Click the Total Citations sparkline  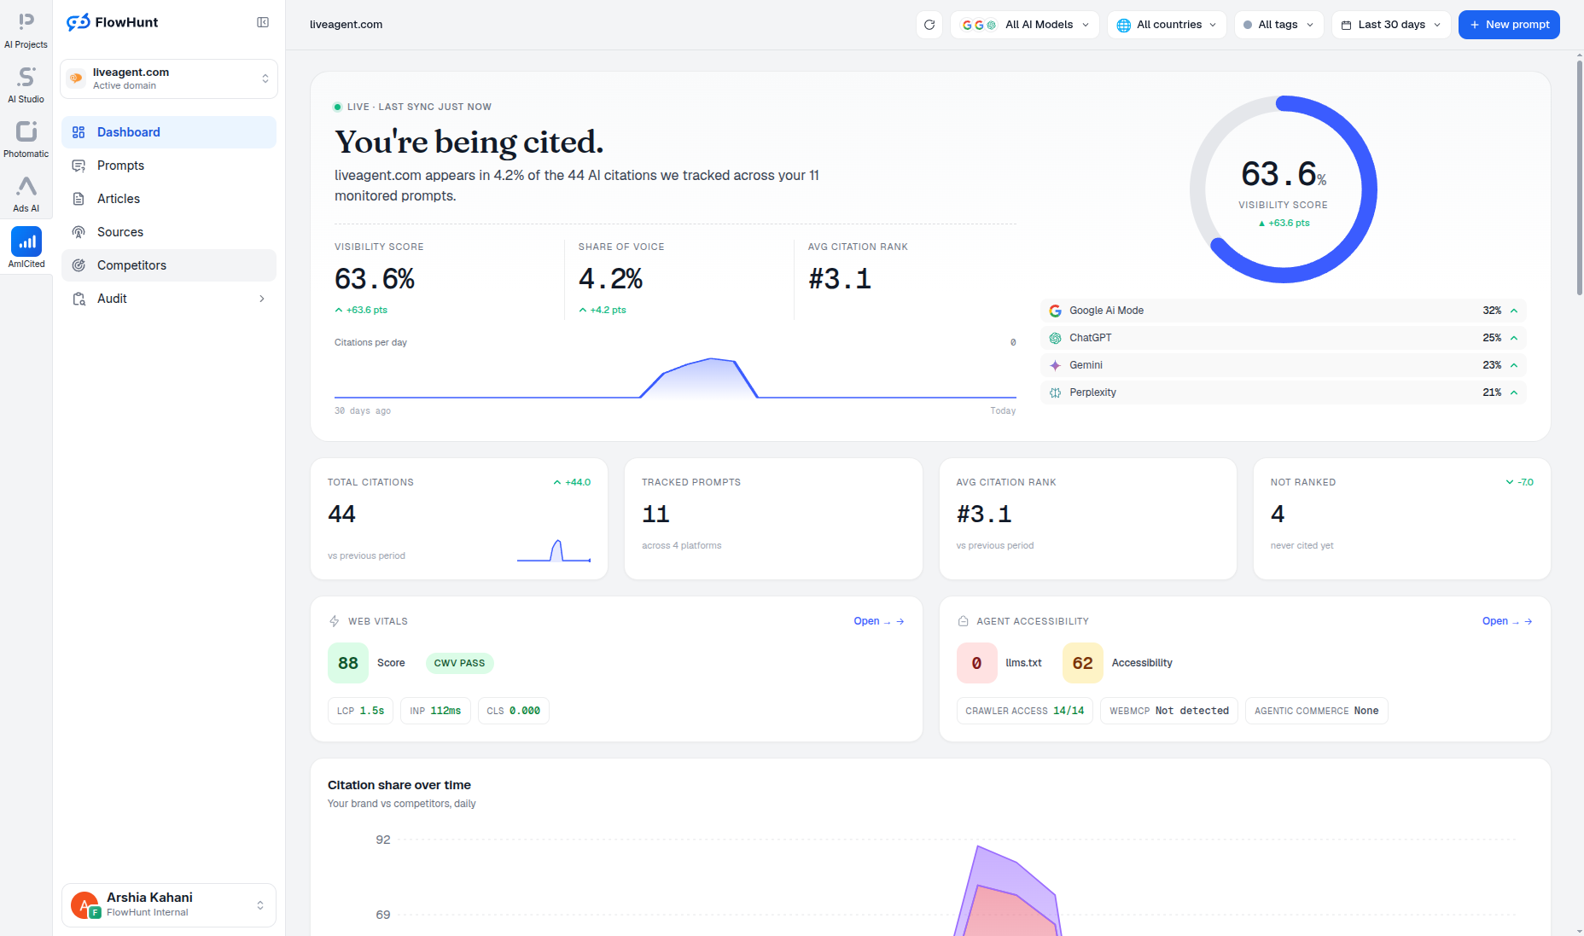pos(554,550)
